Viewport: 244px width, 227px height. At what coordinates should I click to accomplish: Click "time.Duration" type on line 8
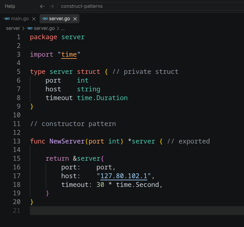(102, 98)
